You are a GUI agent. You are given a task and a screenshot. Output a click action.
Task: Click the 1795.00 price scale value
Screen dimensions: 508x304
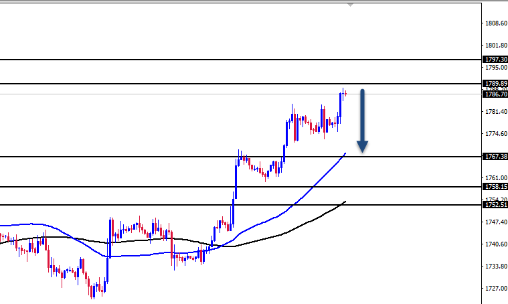[x=496, y=68]
